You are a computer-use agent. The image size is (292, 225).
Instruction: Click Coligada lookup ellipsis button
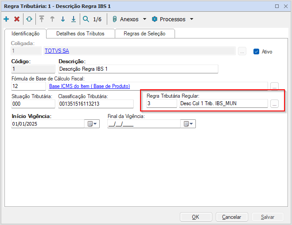[242, 51]
